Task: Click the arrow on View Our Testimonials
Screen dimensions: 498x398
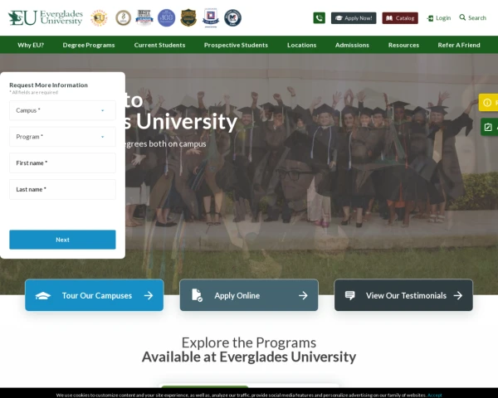Action: (457, 295)
